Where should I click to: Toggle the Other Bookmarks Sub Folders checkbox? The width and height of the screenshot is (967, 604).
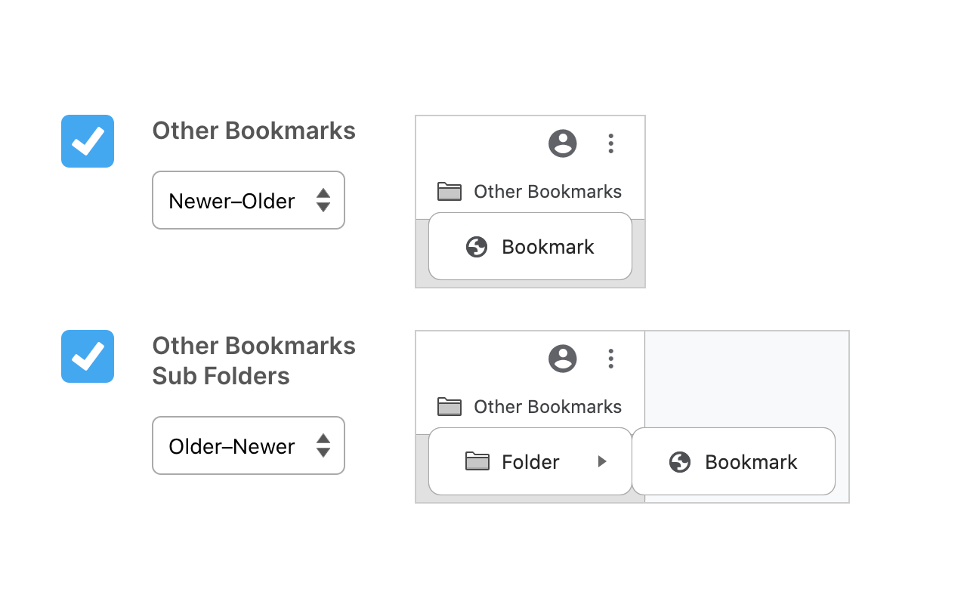88,356
